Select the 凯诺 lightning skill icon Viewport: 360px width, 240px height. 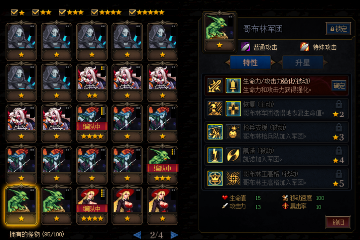(215, 155)
